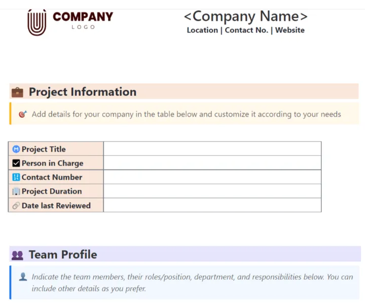This screenshot has height=305, width=365.
Task: Click the empty Project Duration value cell
Action: (x=212, y=191)
